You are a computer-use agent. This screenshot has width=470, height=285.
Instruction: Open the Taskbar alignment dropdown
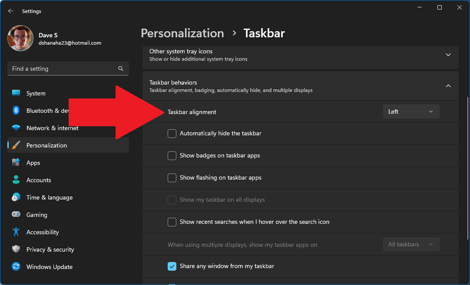(x=410, y=111)
